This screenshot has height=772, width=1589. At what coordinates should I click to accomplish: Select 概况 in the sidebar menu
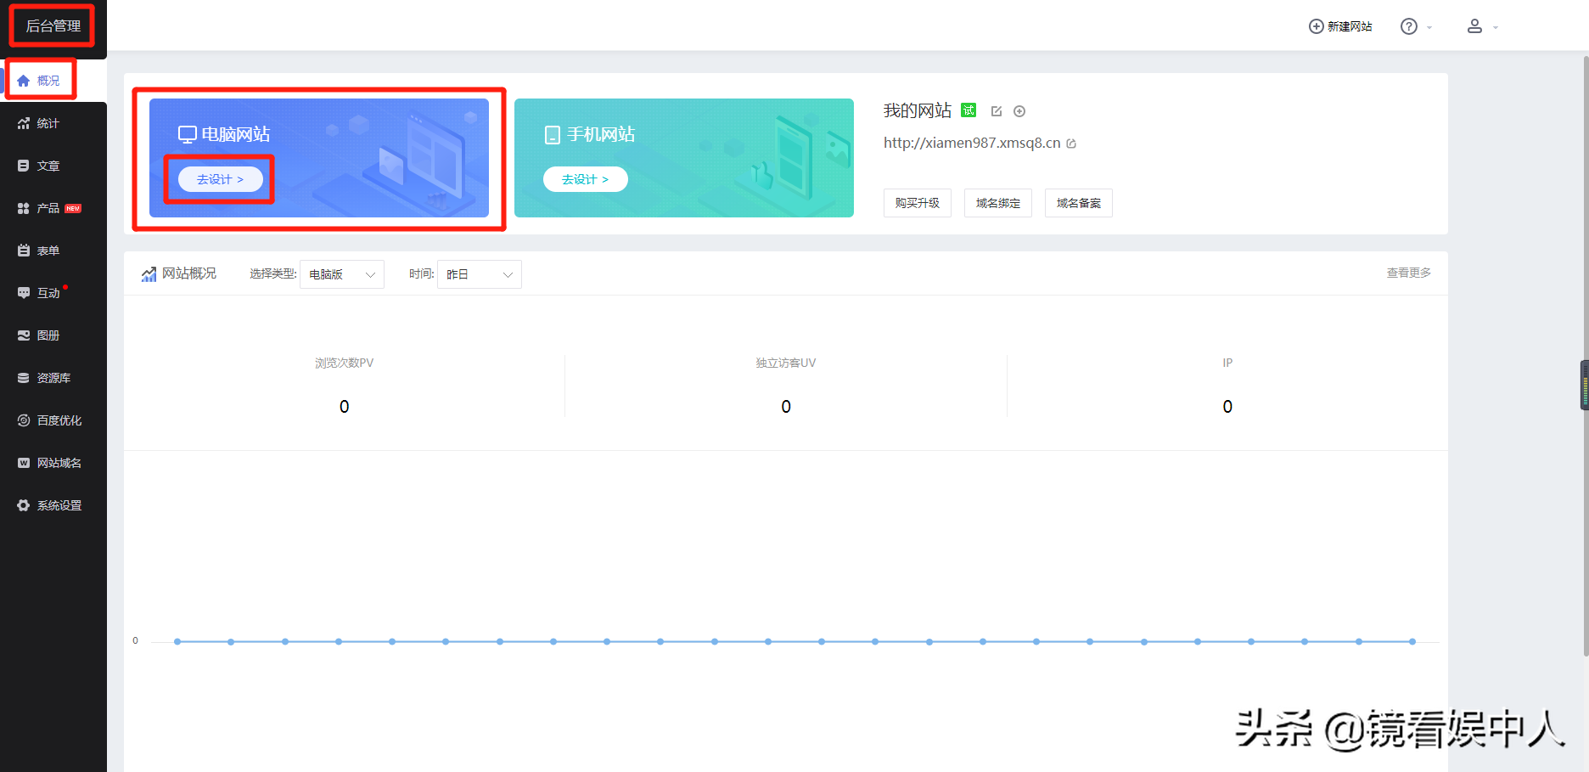(x=53, y=81)
